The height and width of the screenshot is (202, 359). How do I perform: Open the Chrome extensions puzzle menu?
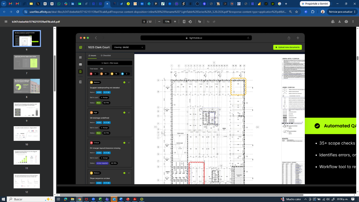pos(313,12)
